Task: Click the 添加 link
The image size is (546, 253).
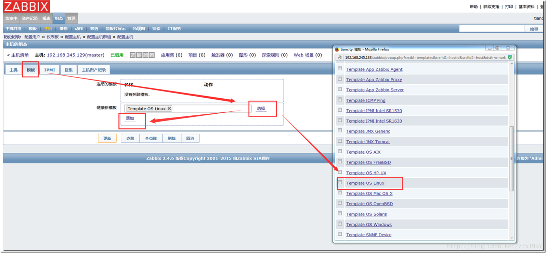Action: [130, 118]
